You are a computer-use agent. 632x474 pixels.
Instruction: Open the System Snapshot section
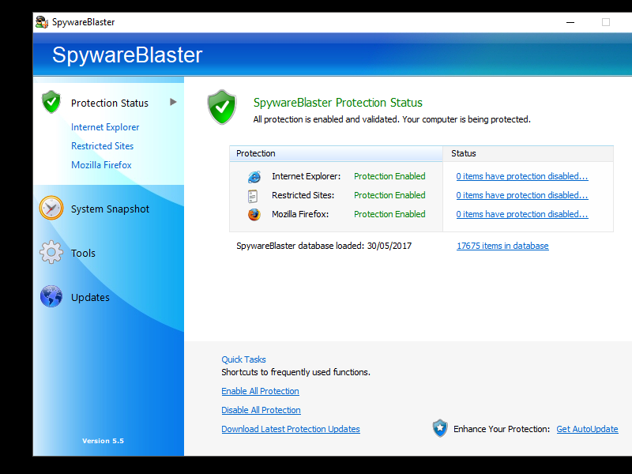tap(110, 209)
